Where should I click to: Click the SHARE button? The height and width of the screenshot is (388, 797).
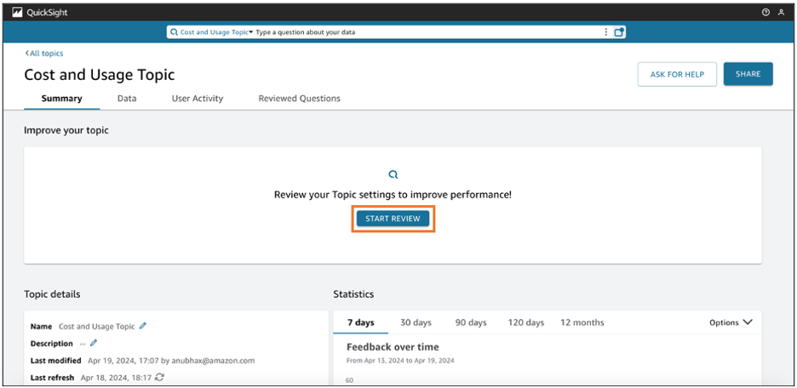[748, 74]
